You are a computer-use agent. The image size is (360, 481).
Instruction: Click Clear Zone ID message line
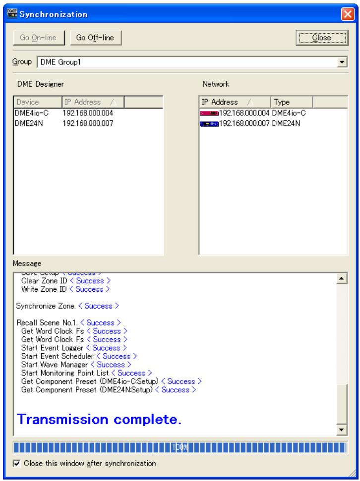66,281
